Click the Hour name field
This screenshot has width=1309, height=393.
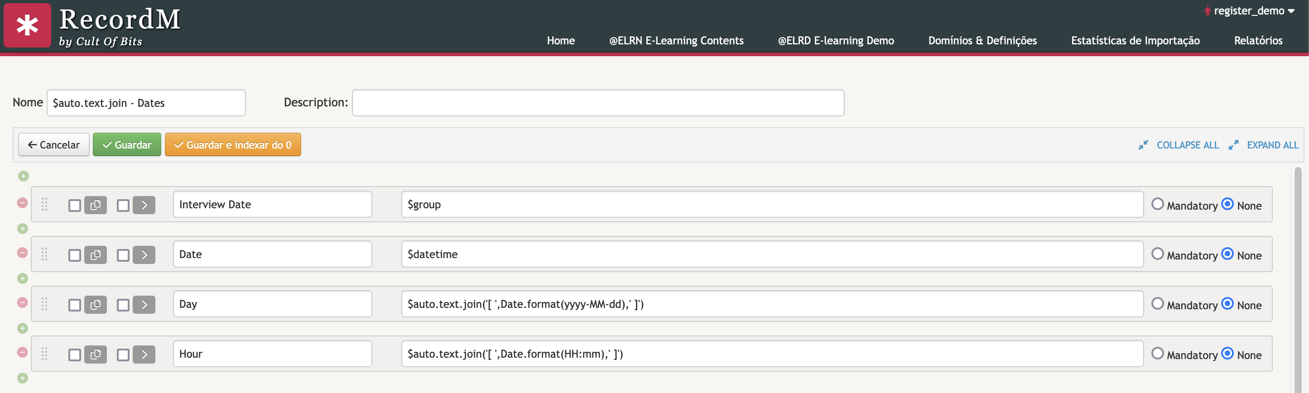pos(272,354)
